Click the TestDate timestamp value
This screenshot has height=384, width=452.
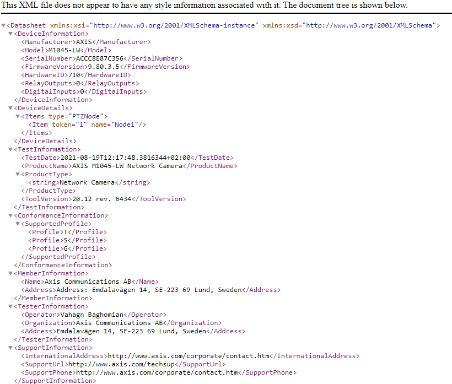(126, 158)
